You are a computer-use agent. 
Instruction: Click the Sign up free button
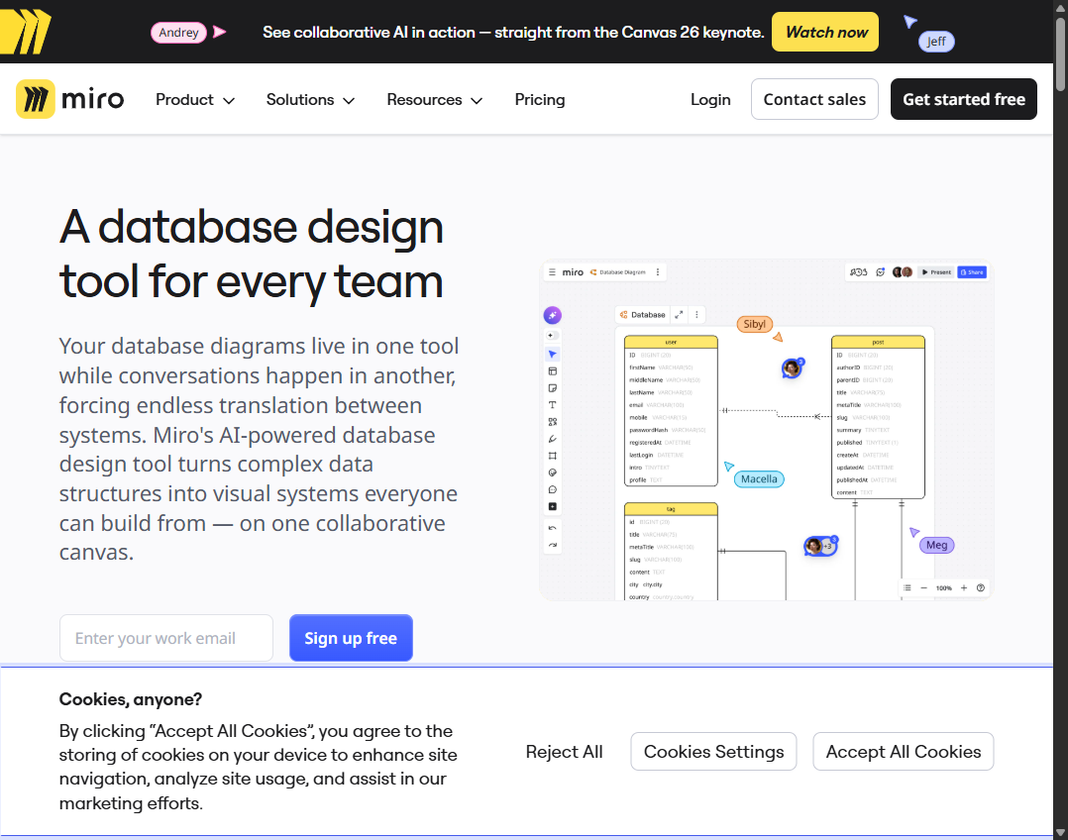(x=351, y=638)
